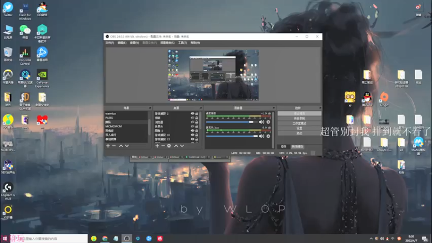Open OBS View menu
This screenshot has width=432, height=243.
pyautogui.click(x=134, y=43)
